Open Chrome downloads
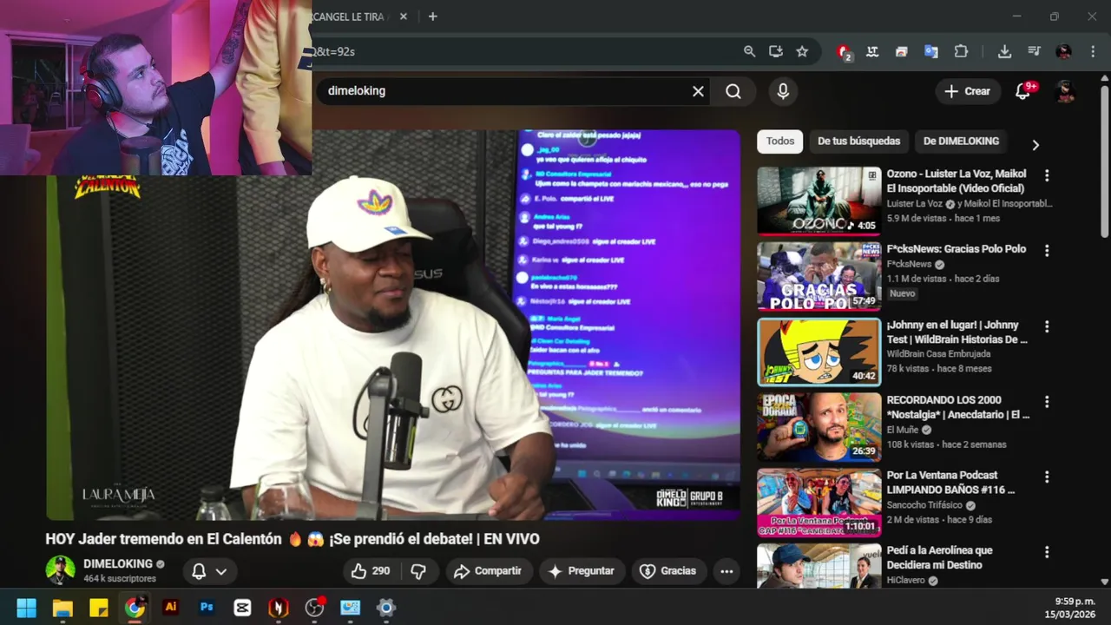Image resolution: width=1111 pixels, height=625 pixels. [1004, 51]
